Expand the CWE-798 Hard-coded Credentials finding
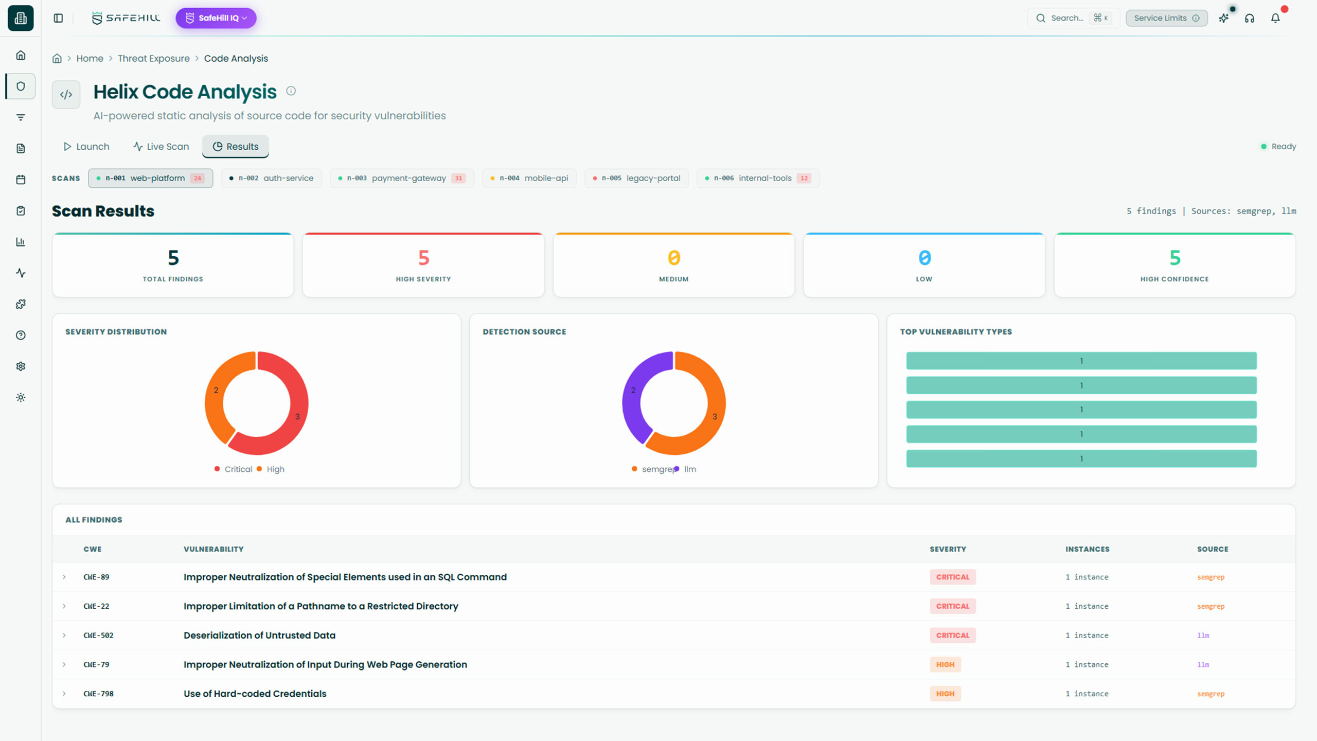Screen dimensions: 1317x741 coord(64,693)
